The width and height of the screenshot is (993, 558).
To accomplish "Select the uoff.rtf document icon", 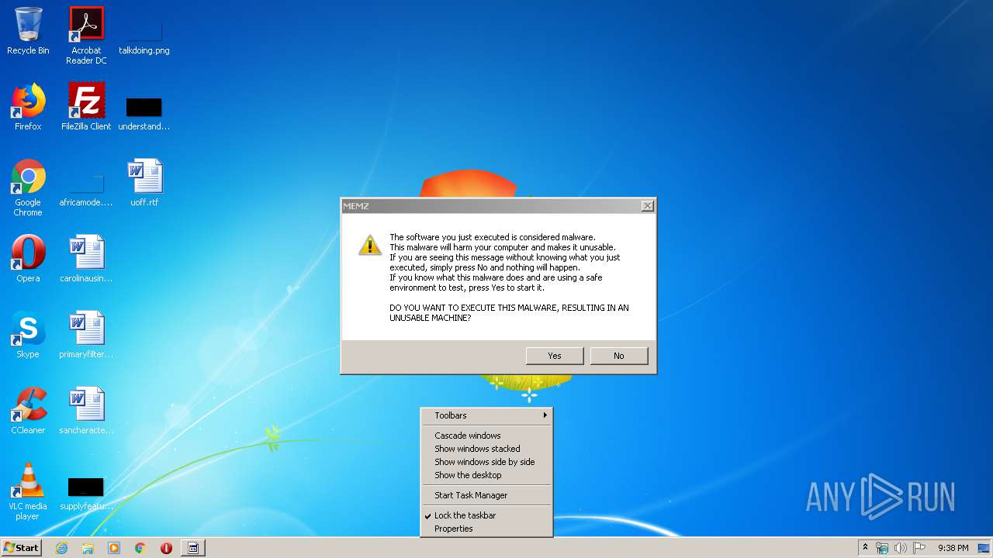I will click(144, 183).
